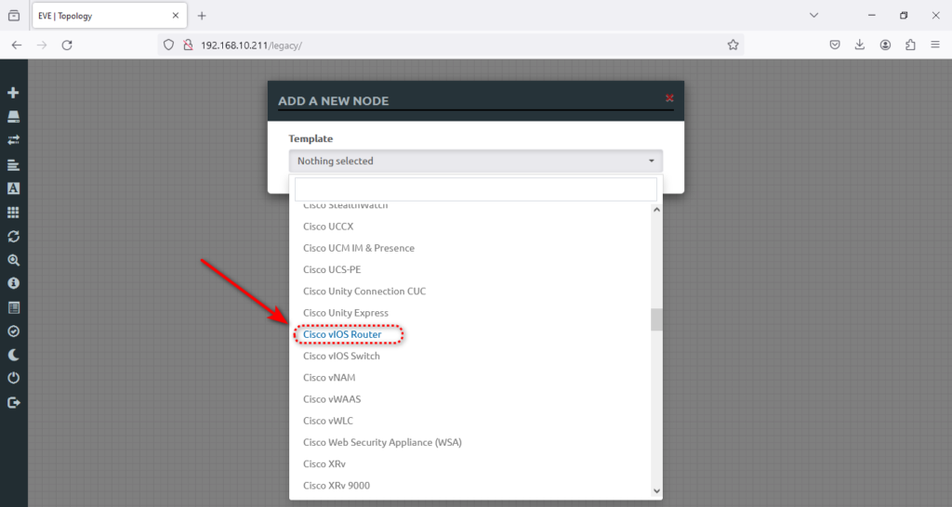This screenshot has height=507, width=952.
Task: Open the browser tab list chevron
Action: [x=813, y=15]
